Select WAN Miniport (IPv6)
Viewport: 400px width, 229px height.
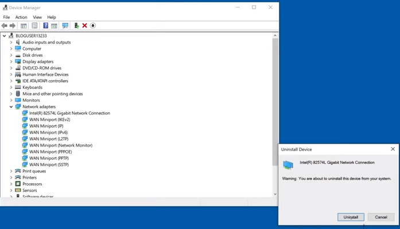[48, 132]
